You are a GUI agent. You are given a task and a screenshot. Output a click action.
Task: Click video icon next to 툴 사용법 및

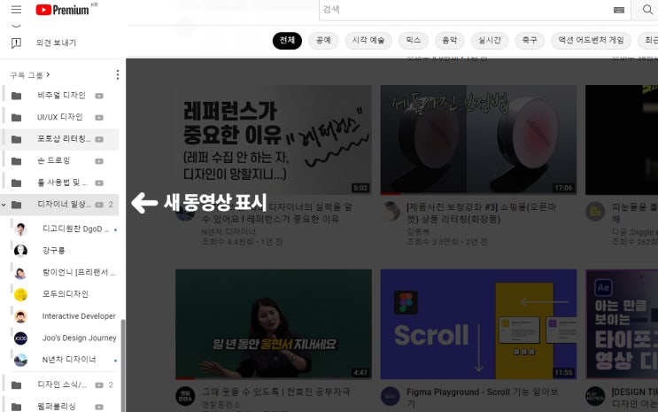99,183
